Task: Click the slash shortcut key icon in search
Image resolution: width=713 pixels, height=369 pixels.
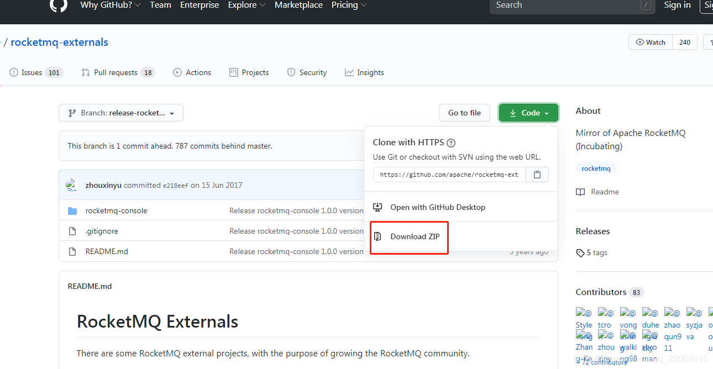Action: coord(645,5)
